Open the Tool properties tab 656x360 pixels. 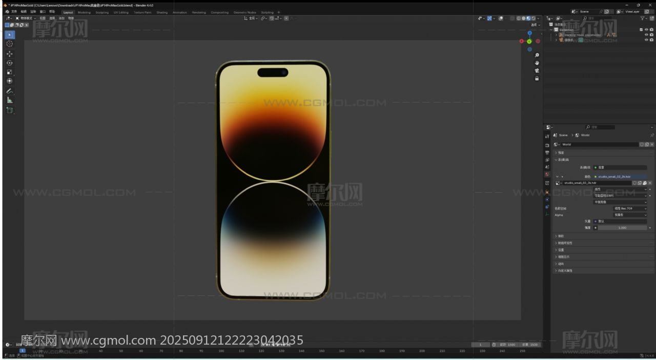[547, 136]
